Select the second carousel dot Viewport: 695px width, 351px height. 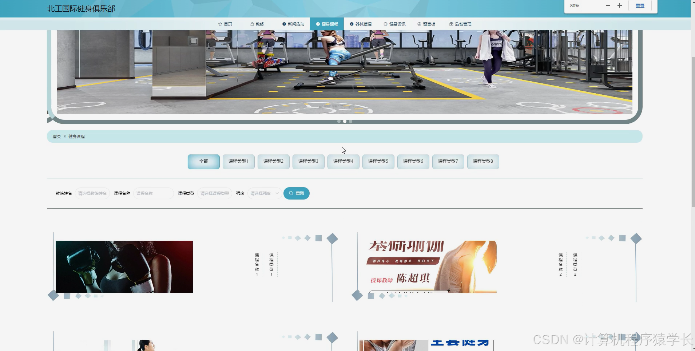point(345,121)
